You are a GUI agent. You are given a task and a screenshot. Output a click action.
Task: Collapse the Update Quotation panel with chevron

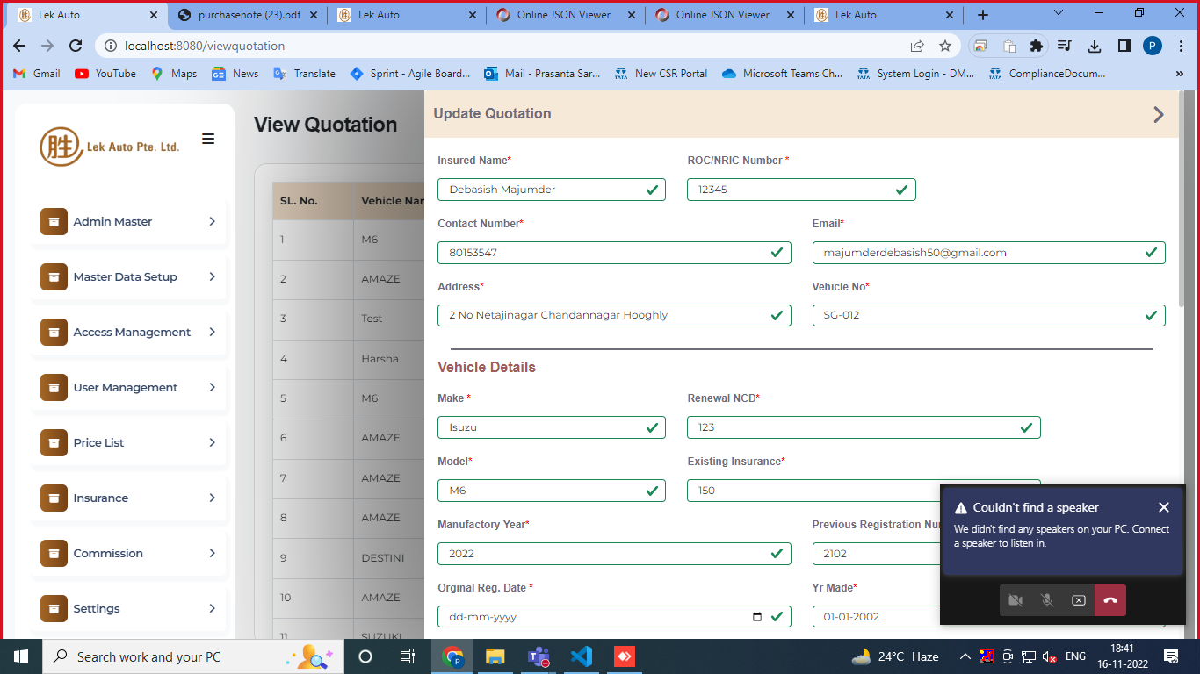click(1158, 114)
